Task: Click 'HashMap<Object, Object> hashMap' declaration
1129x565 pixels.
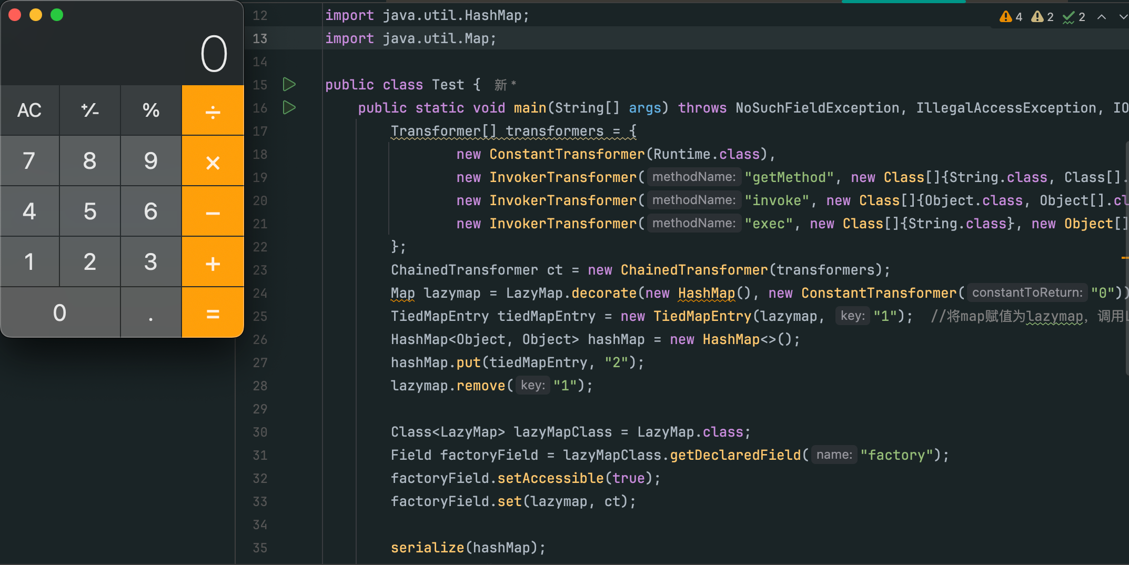Action: coord(518,339)
